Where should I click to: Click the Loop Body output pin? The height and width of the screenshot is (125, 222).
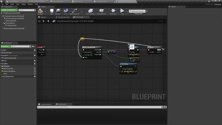coord(100,50)
